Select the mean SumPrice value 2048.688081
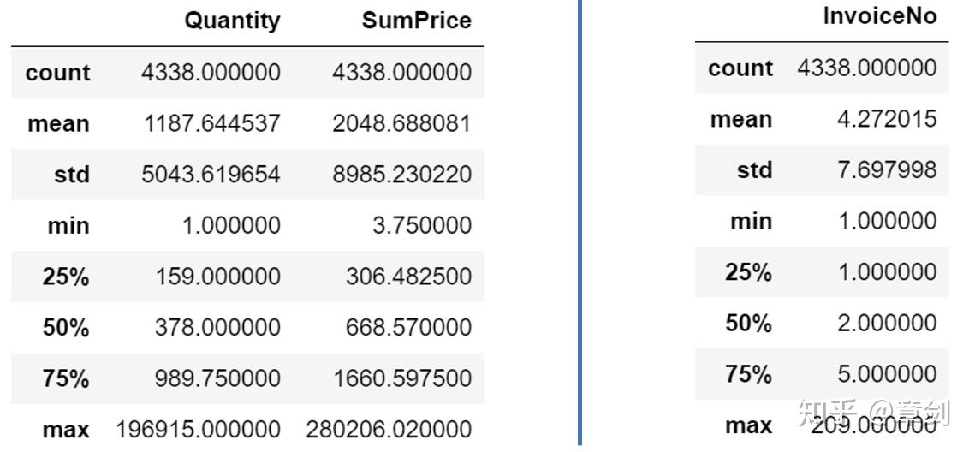This screenshot has height=452, width=975. pyautogui.click(x=401, y=123)
